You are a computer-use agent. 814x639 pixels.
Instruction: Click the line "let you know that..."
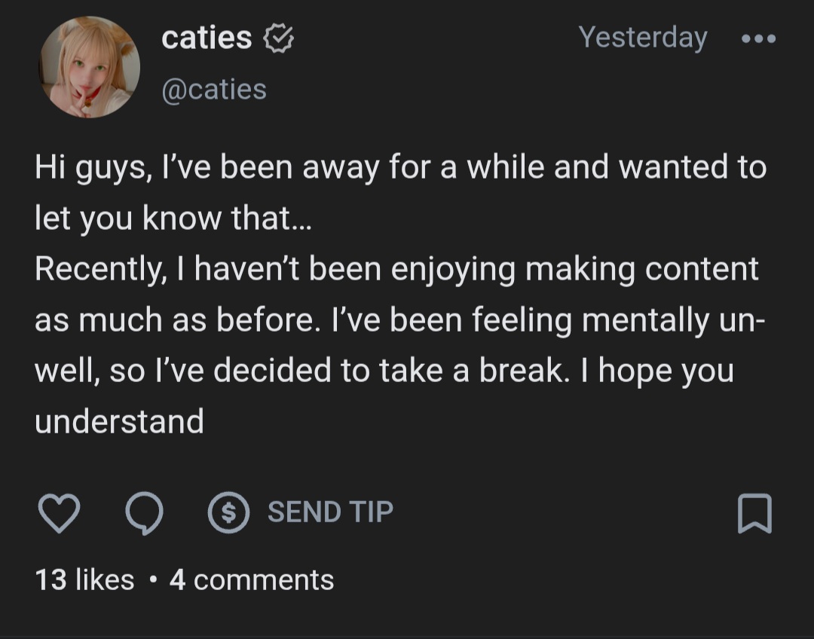(173, 219)
